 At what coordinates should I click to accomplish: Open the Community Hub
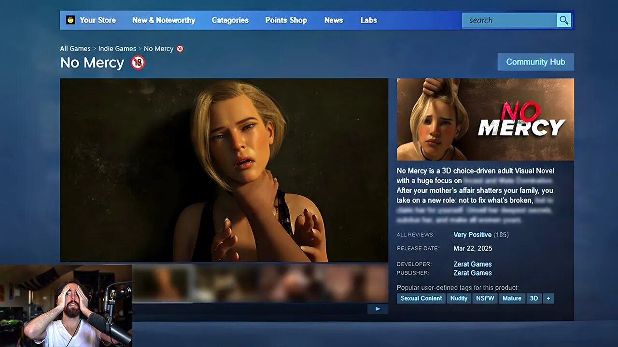point(536,62)
